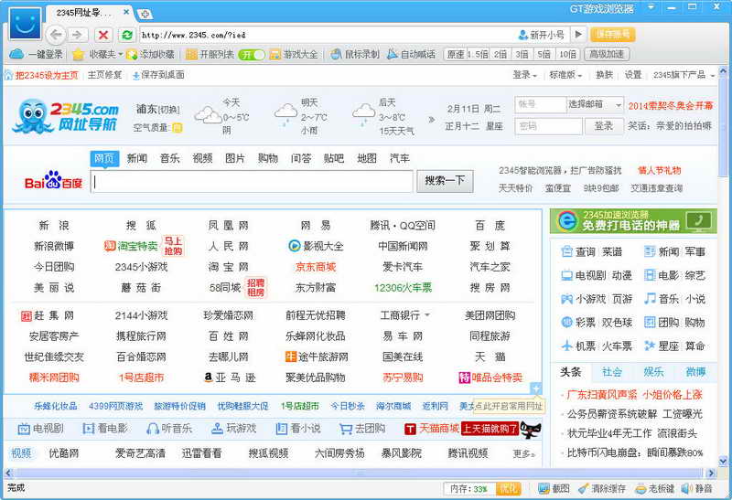Expand 标准版 dropdown
The image size is (732, 500).
(x=565, y=75)
